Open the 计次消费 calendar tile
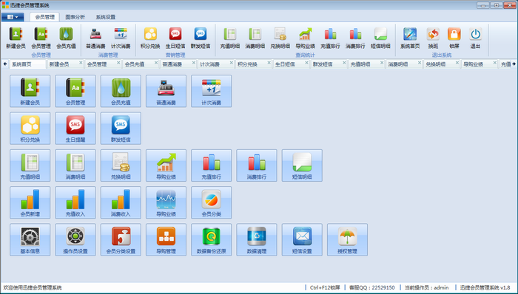Image resolution: width=518 pixels, height=294 pixels. (211, 91)
